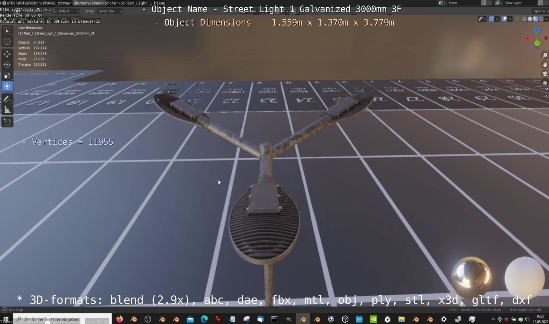This screenshot has width=549, height=324.
Task: Switch to Material Preview shading
Action: pyautogui.click(x=535, y=19)
